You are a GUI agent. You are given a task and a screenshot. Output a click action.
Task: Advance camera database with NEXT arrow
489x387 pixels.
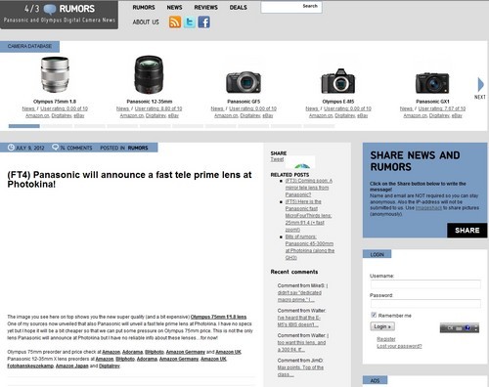(480, 85)
